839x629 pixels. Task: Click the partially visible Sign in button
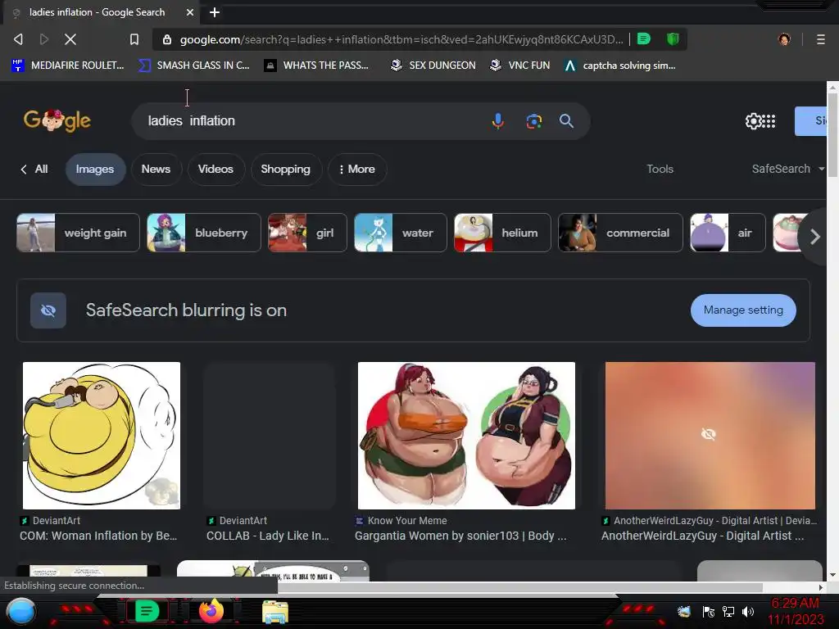coord(810,121)
